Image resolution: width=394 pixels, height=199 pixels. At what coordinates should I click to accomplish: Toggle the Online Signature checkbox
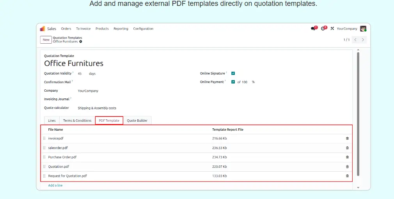click(233, 73)
